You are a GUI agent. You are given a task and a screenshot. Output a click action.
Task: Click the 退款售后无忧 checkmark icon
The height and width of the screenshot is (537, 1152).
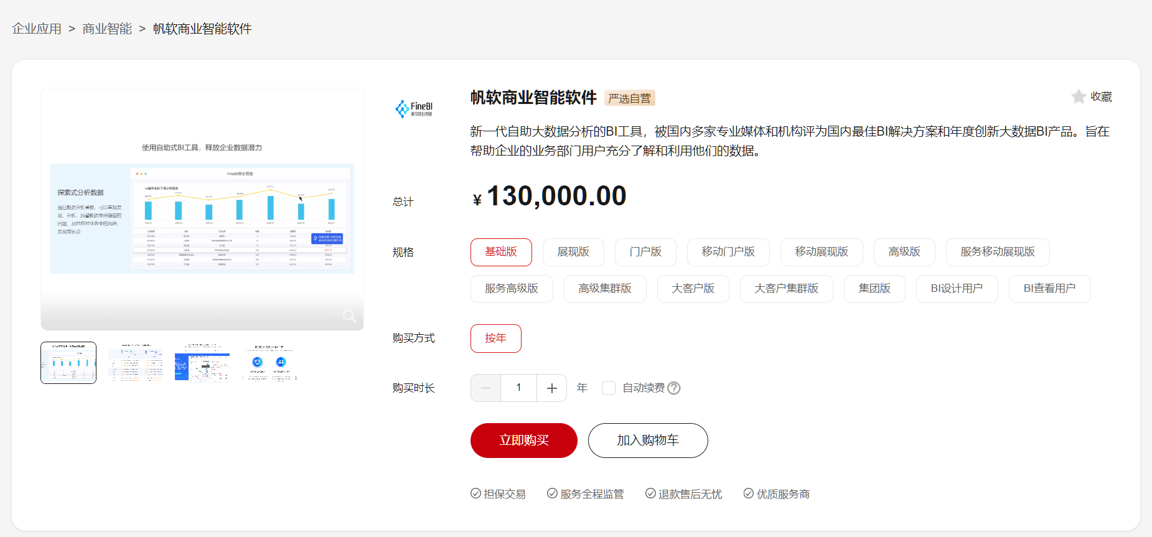click(x=650, y=493)
